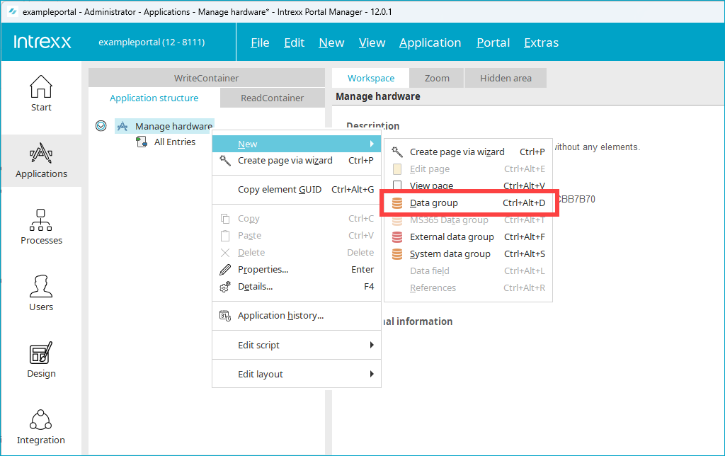This screenshot has height=456, width=725.
Task: Open the New menu in menu bar
Action: pyautogui.click(x=331, y=42)
